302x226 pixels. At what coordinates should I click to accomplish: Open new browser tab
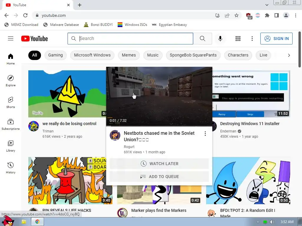(80, 5)
